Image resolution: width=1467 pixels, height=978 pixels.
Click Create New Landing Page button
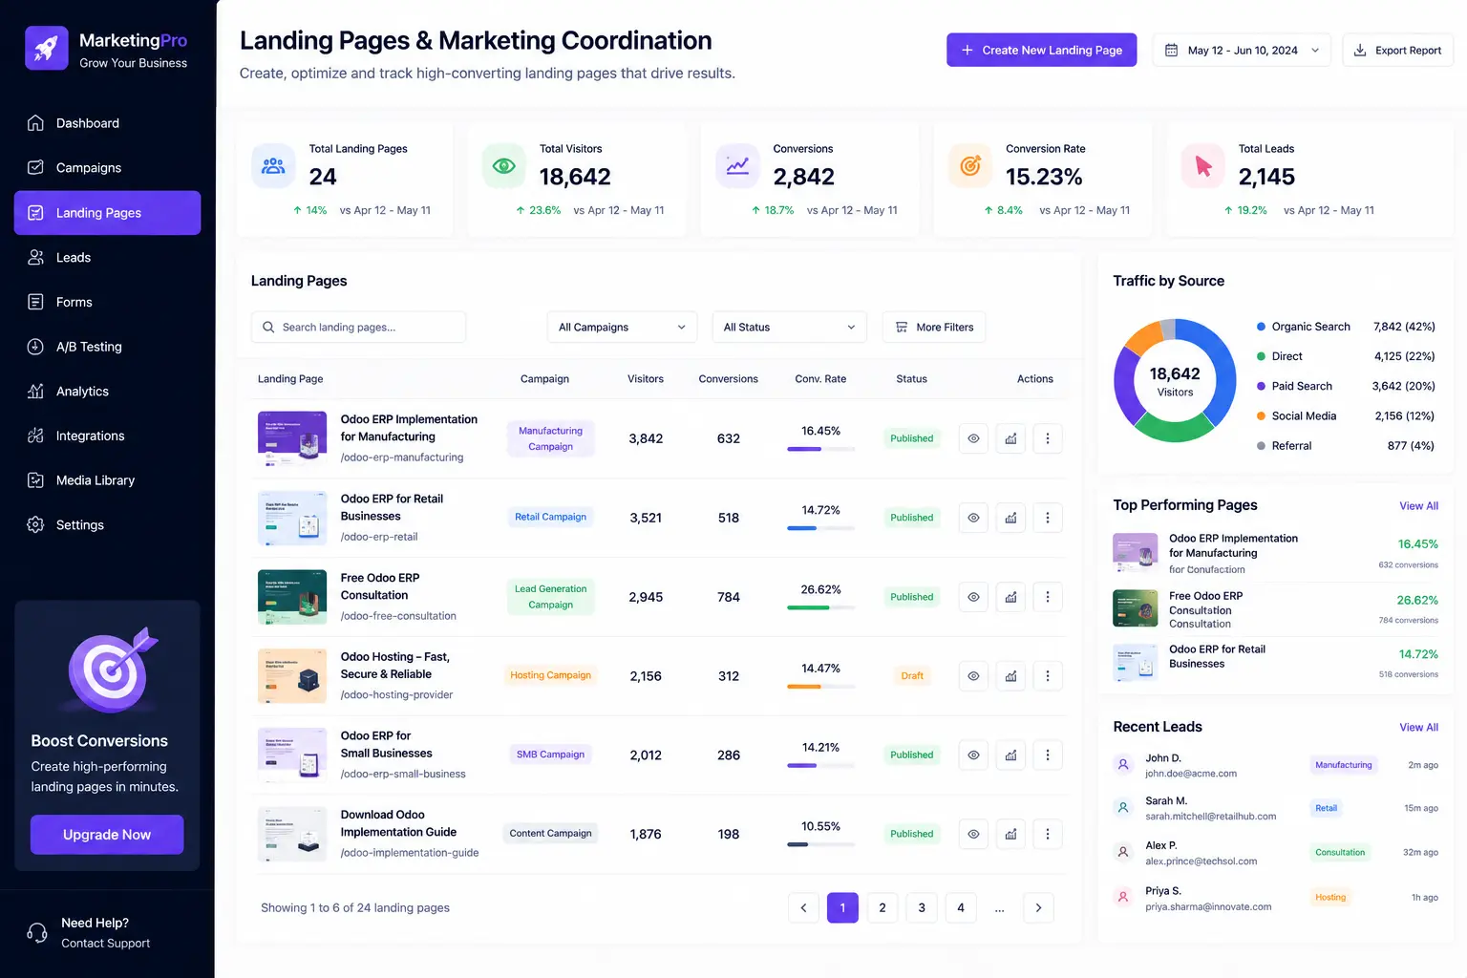tap(1042, 50)
